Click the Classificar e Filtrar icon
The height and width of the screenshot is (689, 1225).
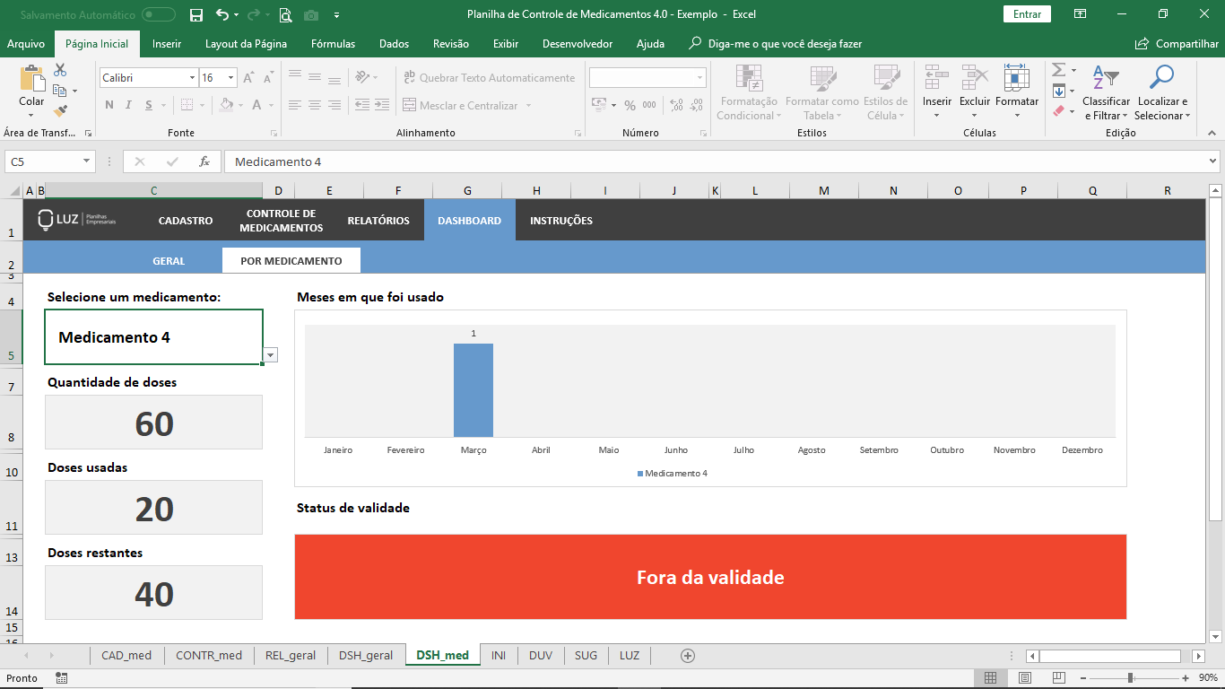tap(1106, 79)
